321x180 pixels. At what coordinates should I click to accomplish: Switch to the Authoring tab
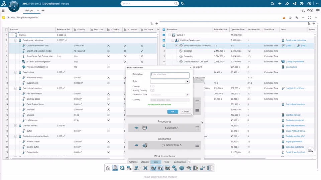(133, 162)
